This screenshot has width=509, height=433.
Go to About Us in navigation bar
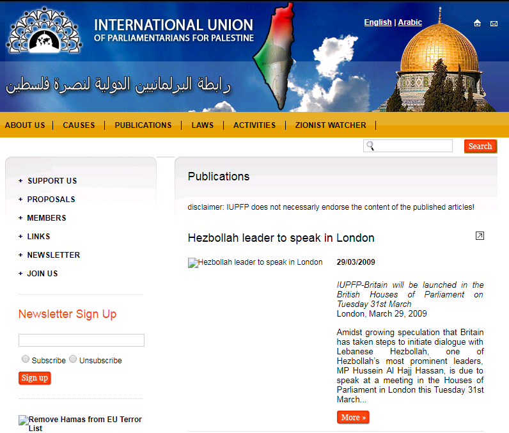coord(25,125)
